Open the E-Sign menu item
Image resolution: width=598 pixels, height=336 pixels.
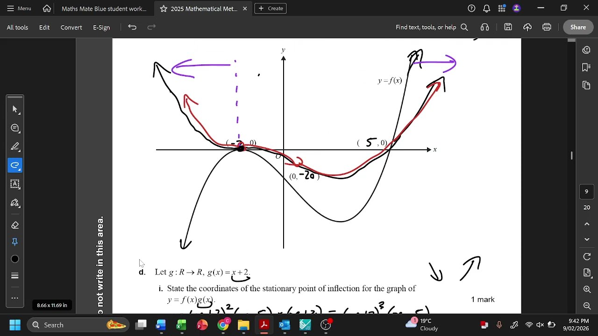[101, 27]
